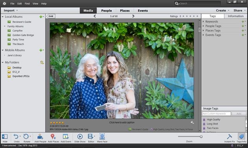Collapse the My Folders section

[x=2, y=62]
